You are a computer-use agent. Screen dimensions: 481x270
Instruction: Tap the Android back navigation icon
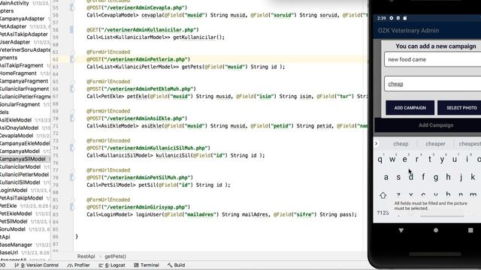[401, 230]
